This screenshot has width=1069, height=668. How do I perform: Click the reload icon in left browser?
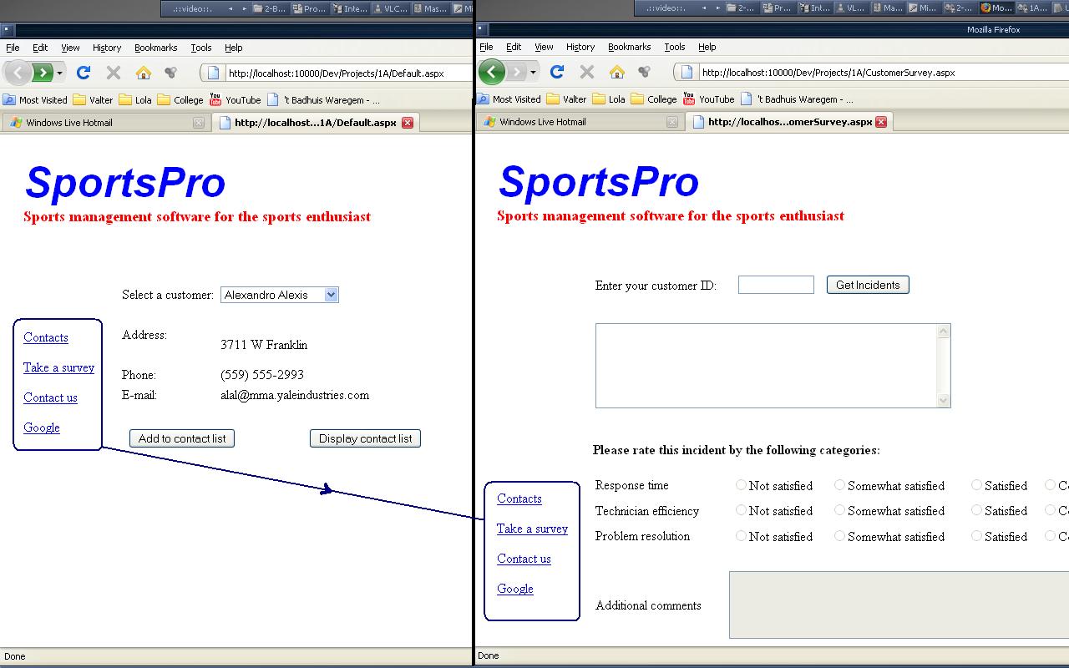[x=84, y=73]
